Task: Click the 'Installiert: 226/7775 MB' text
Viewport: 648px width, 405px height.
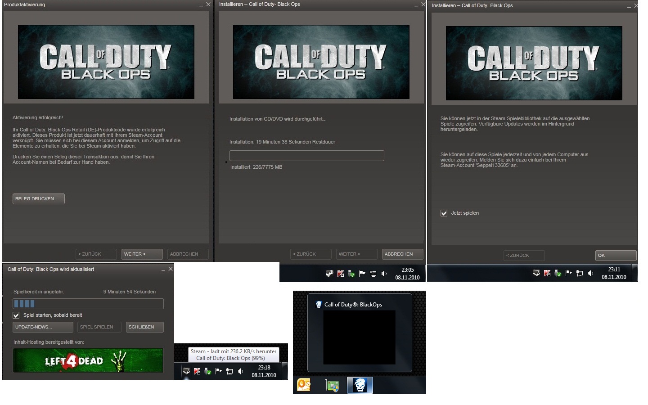Action: point(256,167)
